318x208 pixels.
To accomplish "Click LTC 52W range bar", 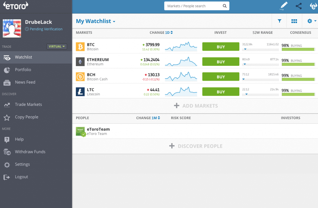I will [261, 94].
